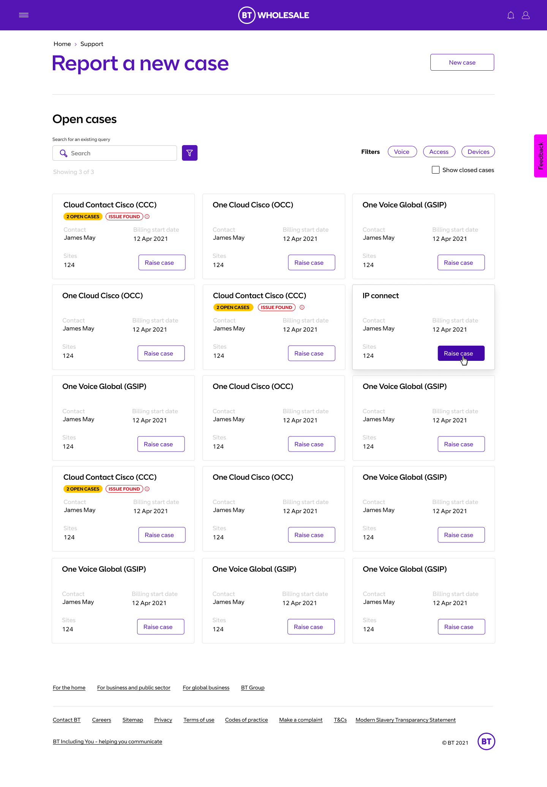Screen dimensions: 547x787
Task: Raise case on first Cloud Contact Cisco card
Action: (x=162, y=262)
